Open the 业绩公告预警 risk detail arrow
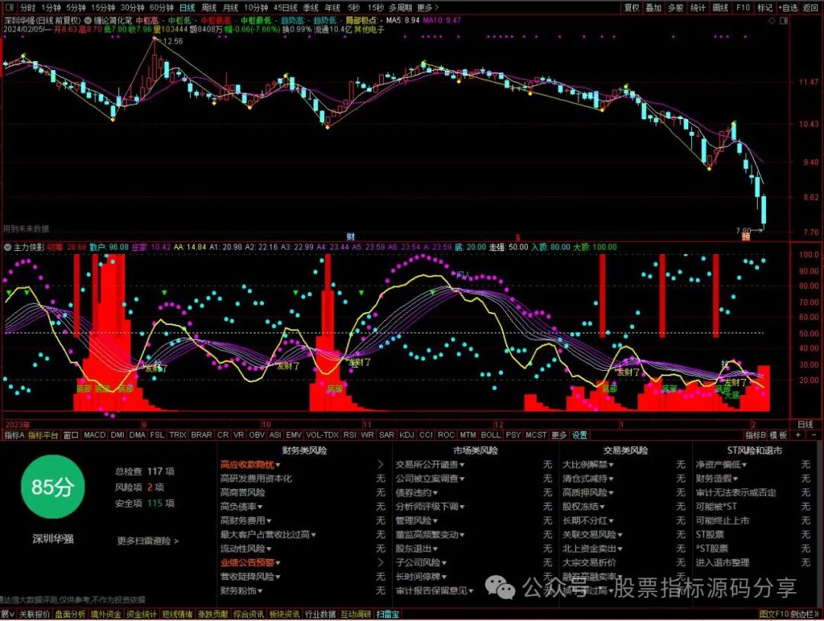Screen dimensions: 824x621 click(x=381, y=563)
